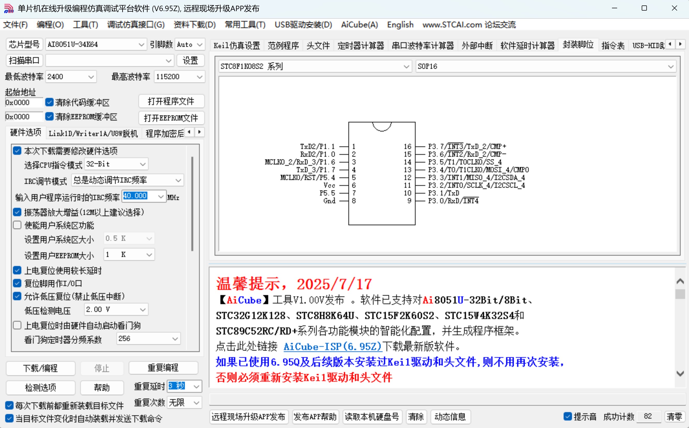Viewport: 689px width, 428px height.
Task: Toggle 允许低压复位 checkbox
Action: tap(17, 296)
